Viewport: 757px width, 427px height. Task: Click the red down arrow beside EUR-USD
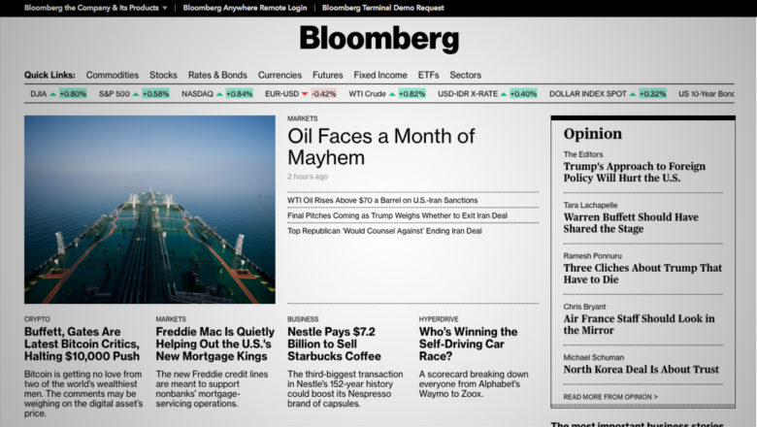305,94
